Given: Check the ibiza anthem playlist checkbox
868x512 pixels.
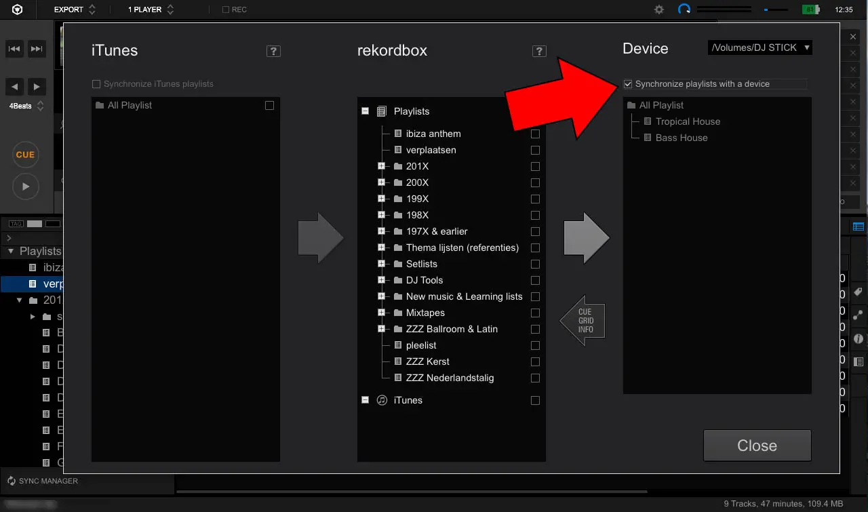Looking at the screenshot, I should tap(536, 134).
